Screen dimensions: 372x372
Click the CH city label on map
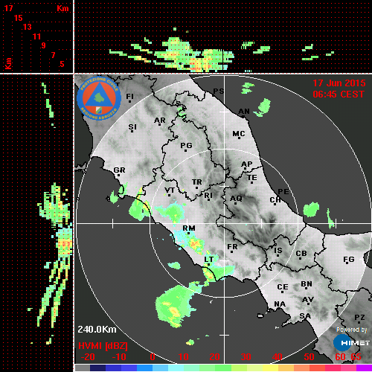click(275, 199)
